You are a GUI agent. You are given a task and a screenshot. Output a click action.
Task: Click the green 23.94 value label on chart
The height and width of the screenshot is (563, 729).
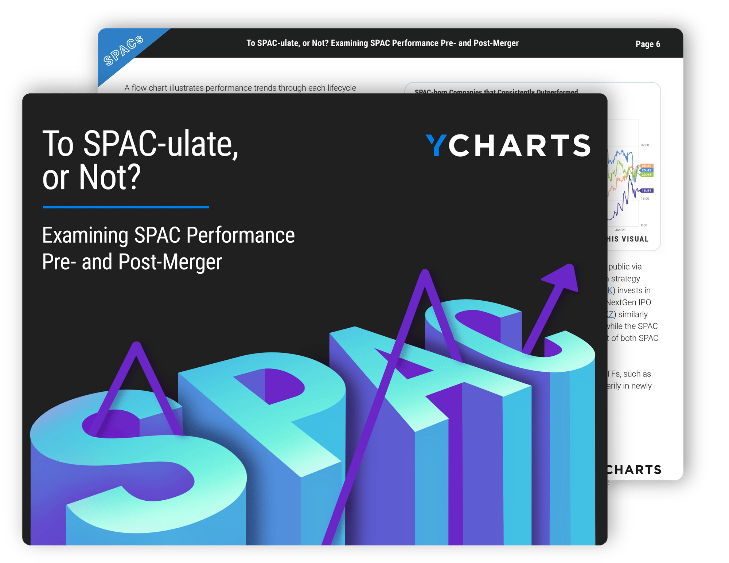[x=647, y=175]
